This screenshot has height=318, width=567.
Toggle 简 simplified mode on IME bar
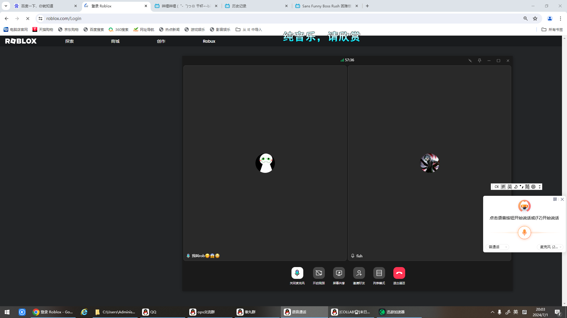point(527,187)
